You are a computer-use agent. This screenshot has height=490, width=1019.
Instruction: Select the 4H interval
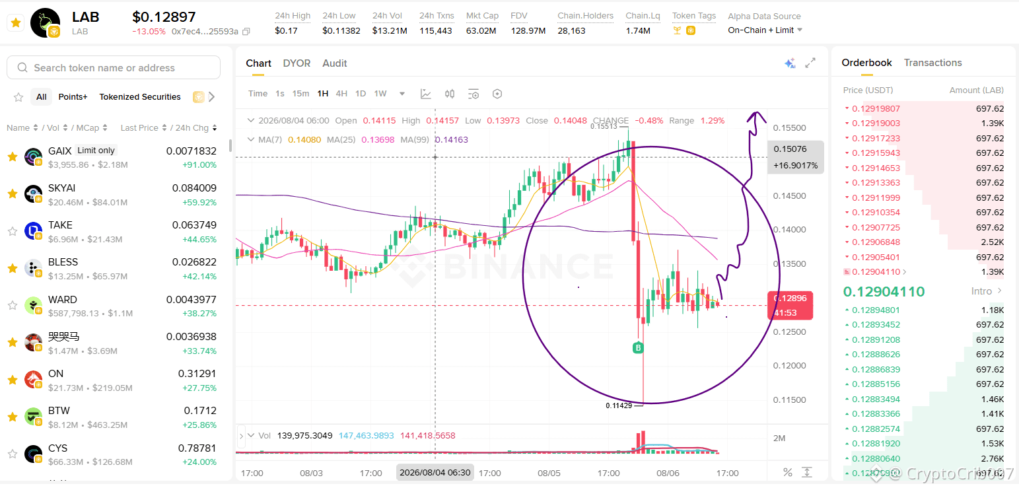pyautogui.click(x=341, y=94)
